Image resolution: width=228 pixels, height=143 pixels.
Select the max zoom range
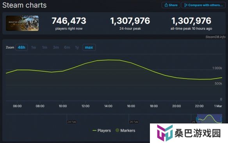89,47
